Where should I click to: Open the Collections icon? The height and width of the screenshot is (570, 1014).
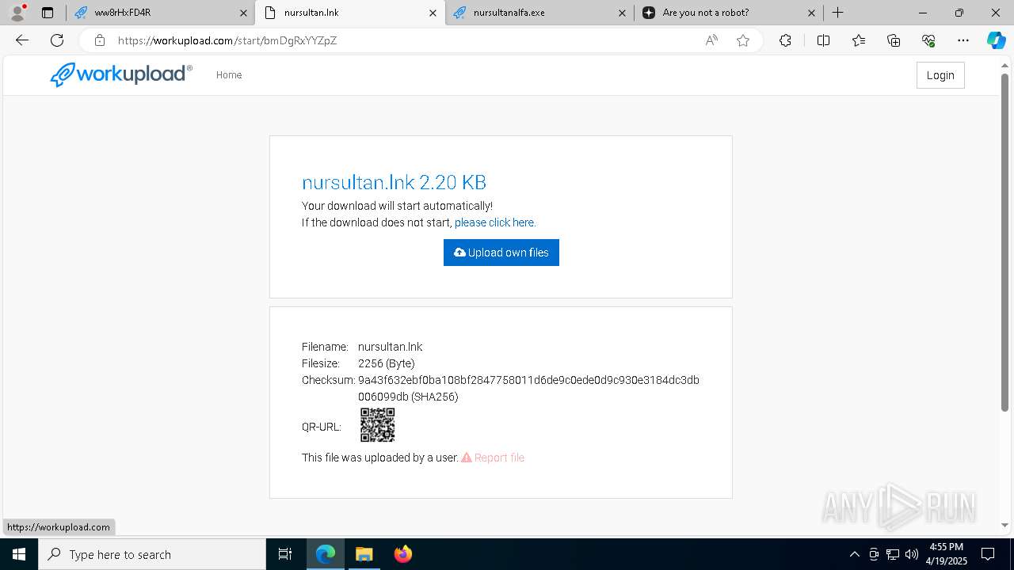pyautogui.click(x=894, y=40)
